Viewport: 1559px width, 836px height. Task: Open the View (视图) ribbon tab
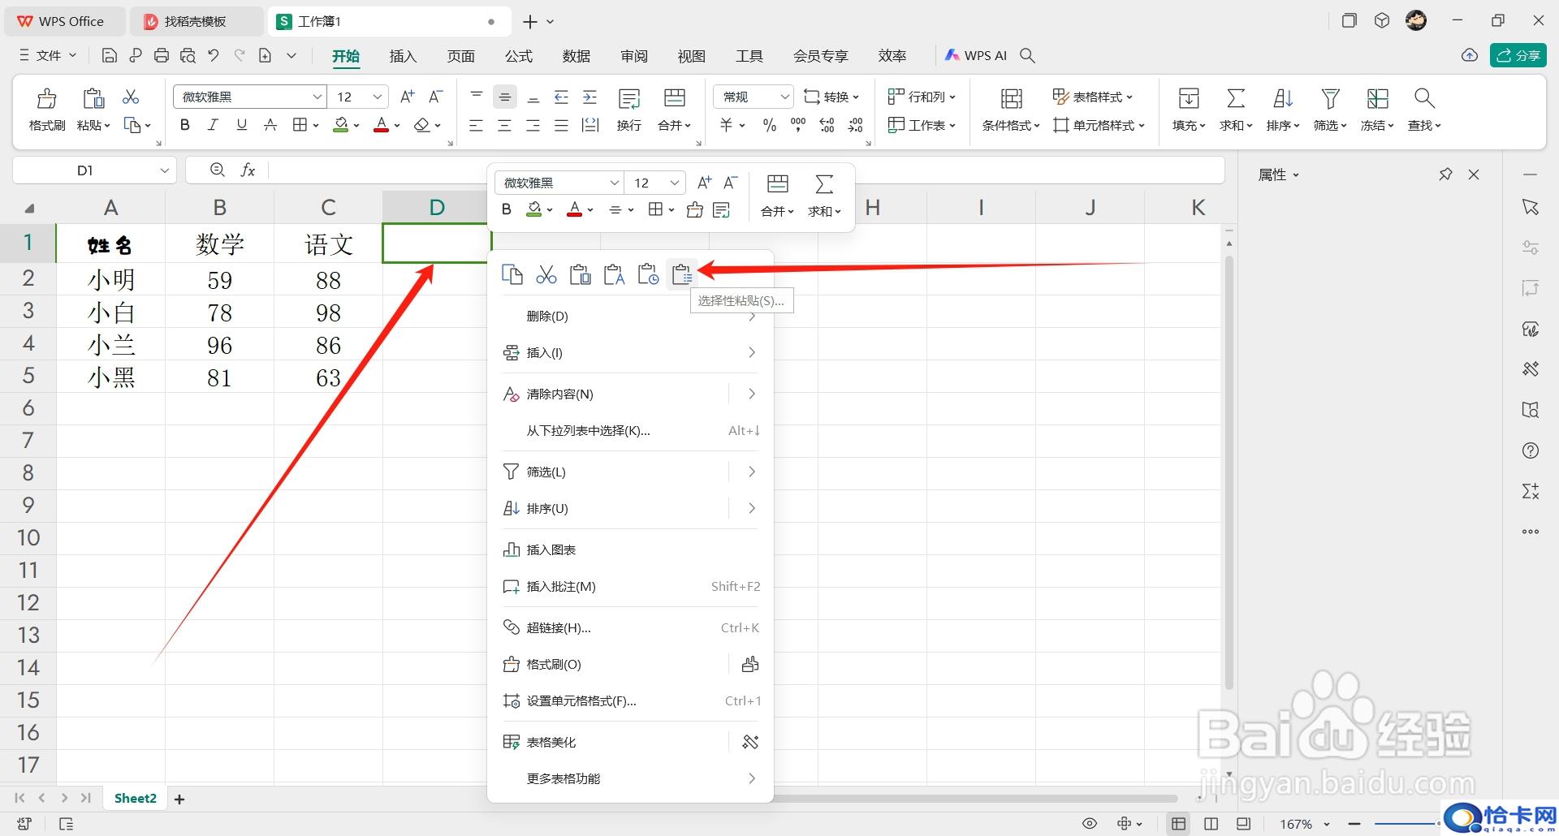click(x=692, y=56)
